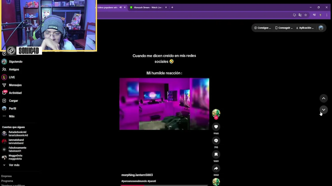The height and width of the screenshot is (186, 332).
Task: Click the install app icon in address bar
Action: tap(294, 15)
